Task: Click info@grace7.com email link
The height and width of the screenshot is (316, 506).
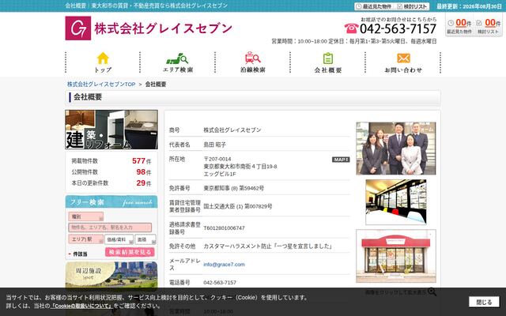Action: click(224, 265)
